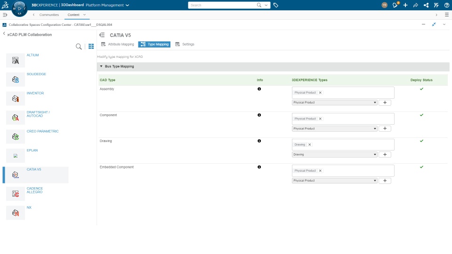Viewport: 452px width, 254px height.
Task: Open the tag icon next to search
Action: [275, 5]
